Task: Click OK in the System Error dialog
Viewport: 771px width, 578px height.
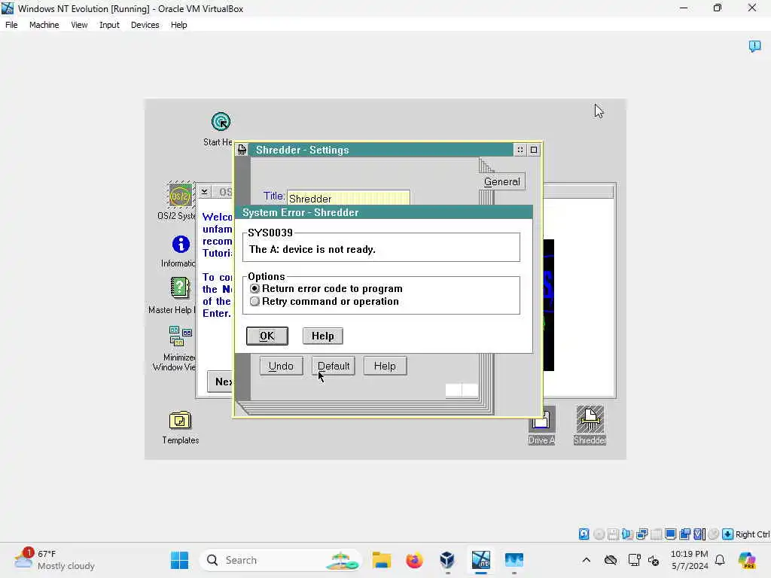Action: [x=267, y=336]
